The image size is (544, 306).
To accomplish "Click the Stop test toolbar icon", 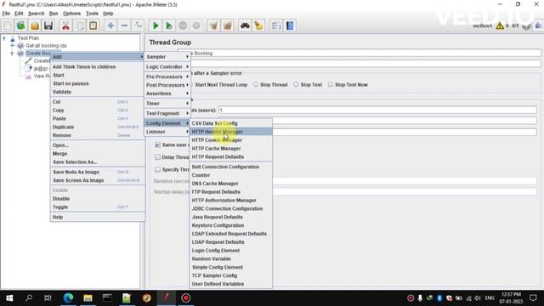I will pos(183,25).
